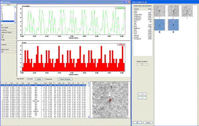Select highlighted defect thumbnail 5
Viewport: 199px width, 126px height.
coord(173,25)
